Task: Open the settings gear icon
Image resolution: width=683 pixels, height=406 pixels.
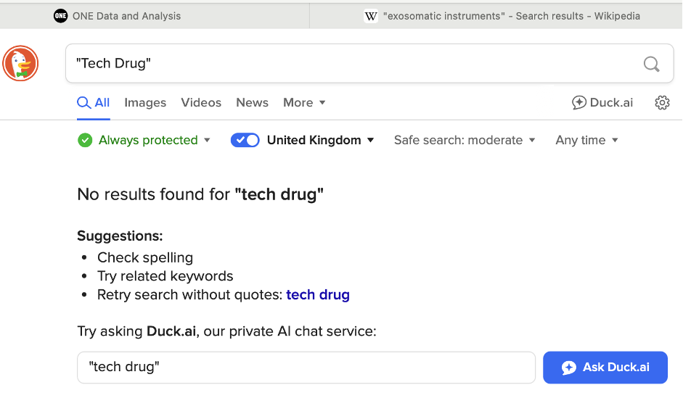Action: pos(662,103)
